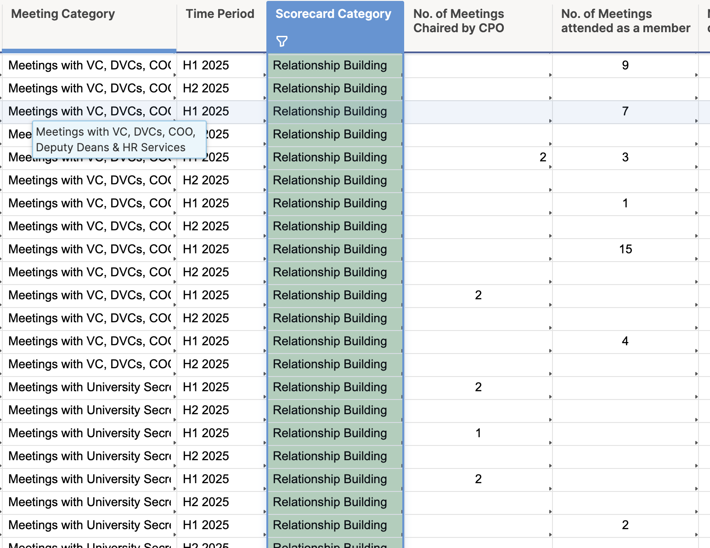Select Meetings with VC cell in row with 4 attended
The width and height of the screenshot is (710, 548).
[89, 341]
